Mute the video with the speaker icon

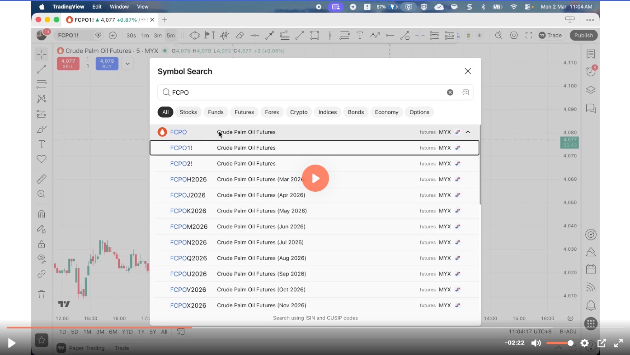(536, 343)
